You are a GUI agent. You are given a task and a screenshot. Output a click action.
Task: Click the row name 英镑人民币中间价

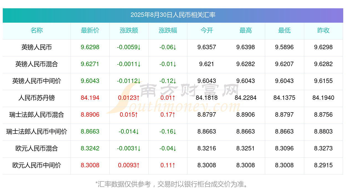point(37,81)
